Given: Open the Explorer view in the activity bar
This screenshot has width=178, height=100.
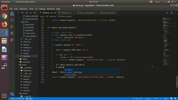Looking at the screenshot, I should (x=12, y=14).
